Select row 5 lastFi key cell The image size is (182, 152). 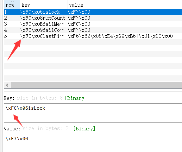click(x=42, y=36)
